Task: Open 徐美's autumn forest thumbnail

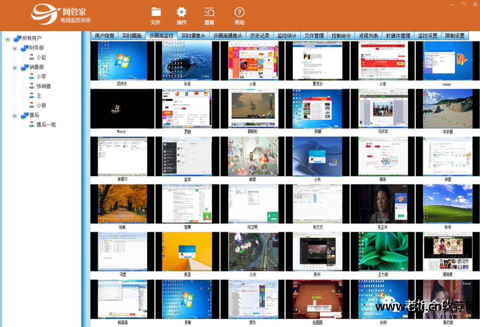Action: pyautogui.click(x=123, y=204)
